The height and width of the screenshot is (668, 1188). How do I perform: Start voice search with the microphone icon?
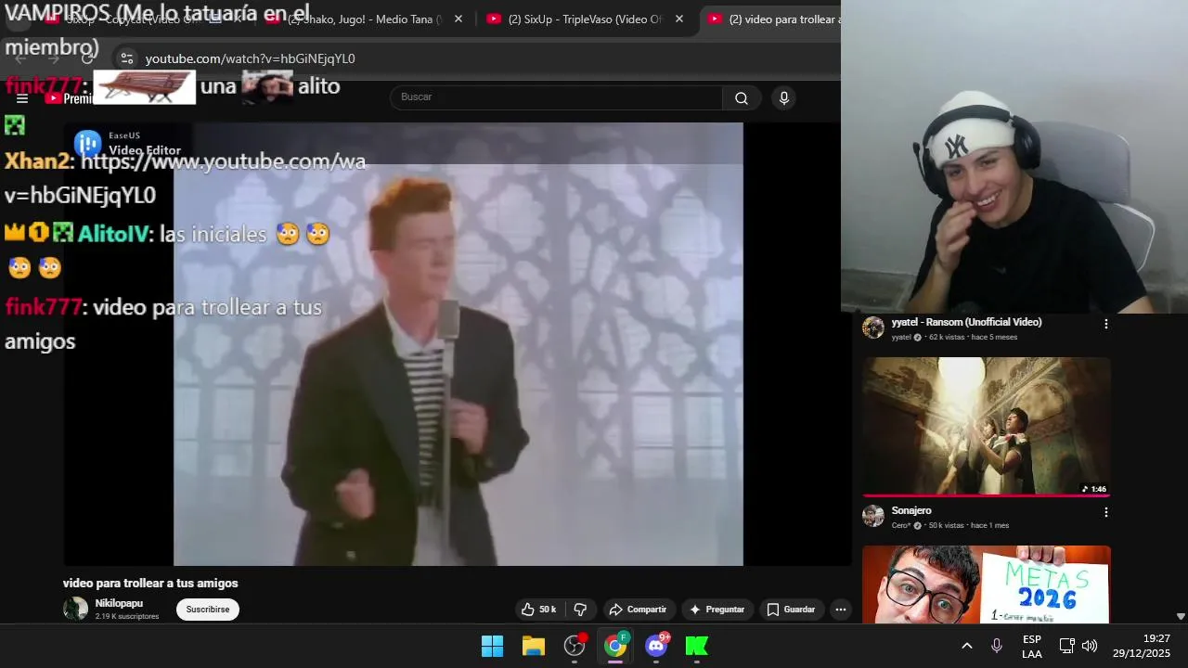tap(784, 98)
